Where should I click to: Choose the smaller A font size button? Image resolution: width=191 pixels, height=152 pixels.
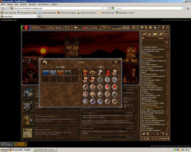point(154,134)
